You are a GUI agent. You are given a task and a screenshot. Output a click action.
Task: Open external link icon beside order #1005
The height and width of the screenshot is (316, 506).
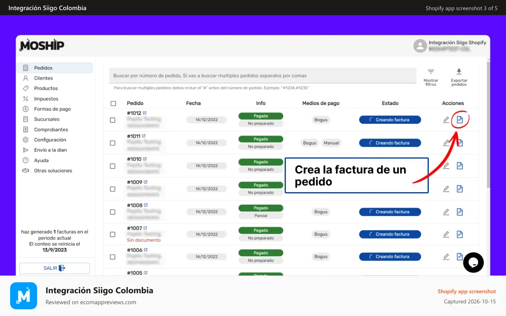click(x=145, y=273)
